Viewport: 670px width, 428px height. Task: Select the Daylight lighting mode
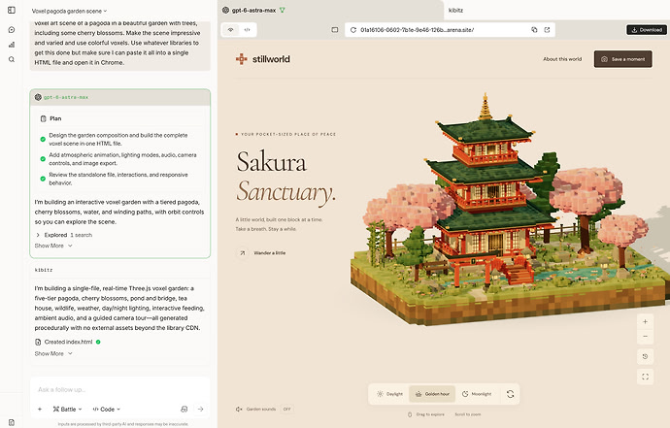pyautogui.click(x=389, y=394)
